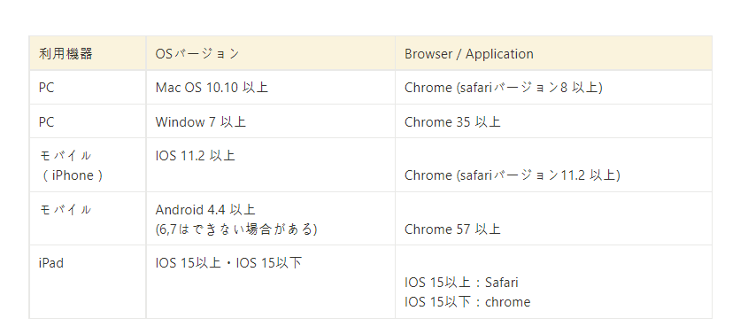Select the PC cell in the Window 7 row
This screenshot has width=748, height=334.
click(x=88, y=121)
